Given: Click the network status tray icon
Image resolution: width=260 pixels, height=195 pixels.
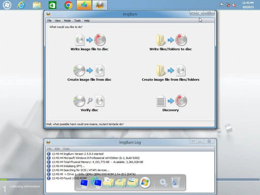Looking at the screenshot, I should coord(228,5).
